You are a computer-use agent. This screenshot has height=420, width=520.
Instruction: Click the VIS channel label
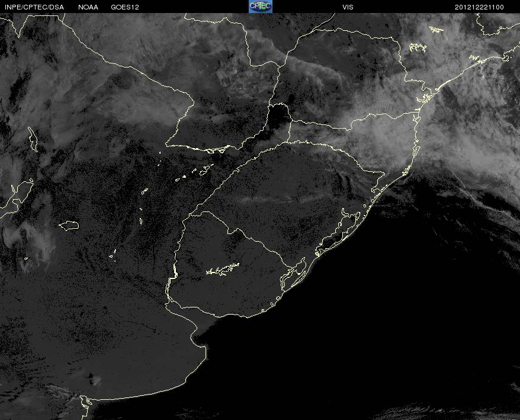coord(348,7)
